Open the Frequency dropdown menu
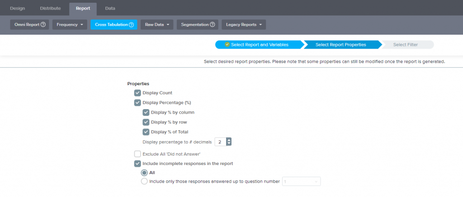This screenshot has height=197, width=463. (x=69, y=25)
